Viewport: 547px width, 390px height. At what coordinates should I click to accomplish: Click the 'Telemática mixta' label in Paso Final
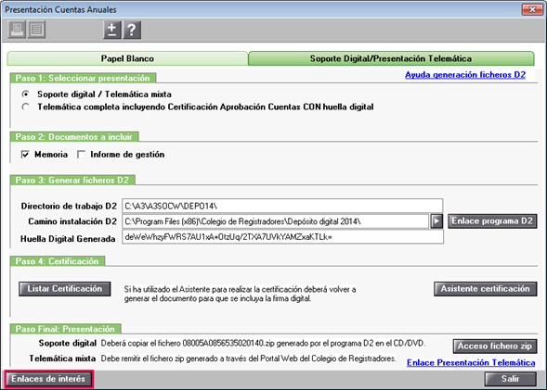(x=62, y=359)
